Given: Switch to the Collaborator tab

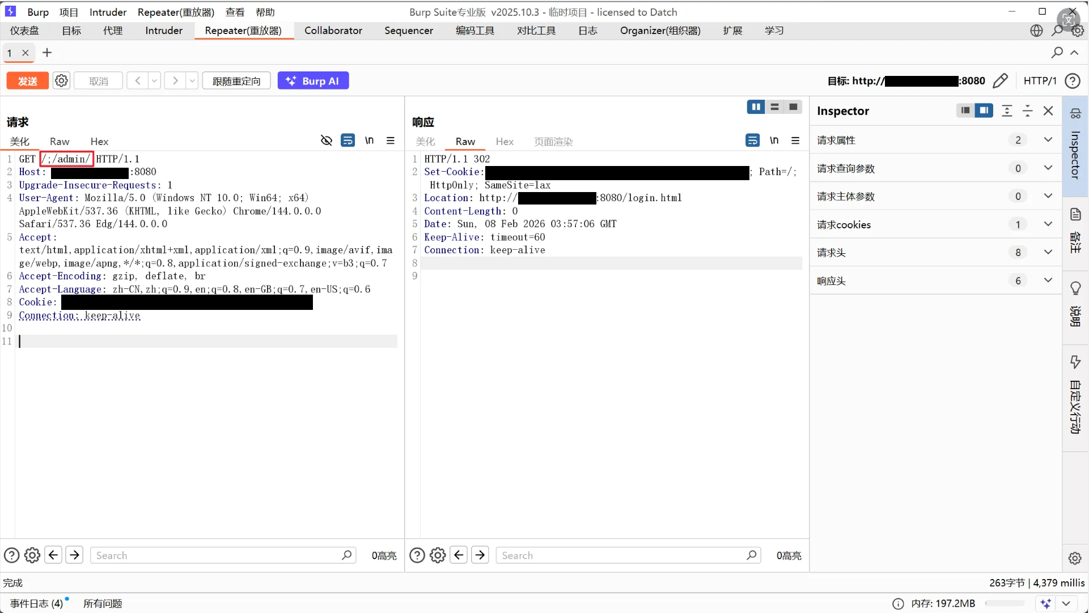Looking at the screenshot, I should click(x=333, y=31).
